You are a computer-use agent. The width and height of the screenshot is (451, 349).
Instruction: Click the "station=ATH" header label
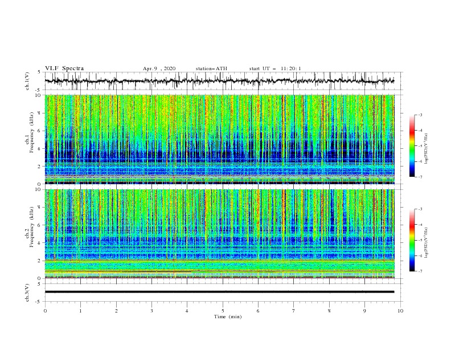click(211, 68)
